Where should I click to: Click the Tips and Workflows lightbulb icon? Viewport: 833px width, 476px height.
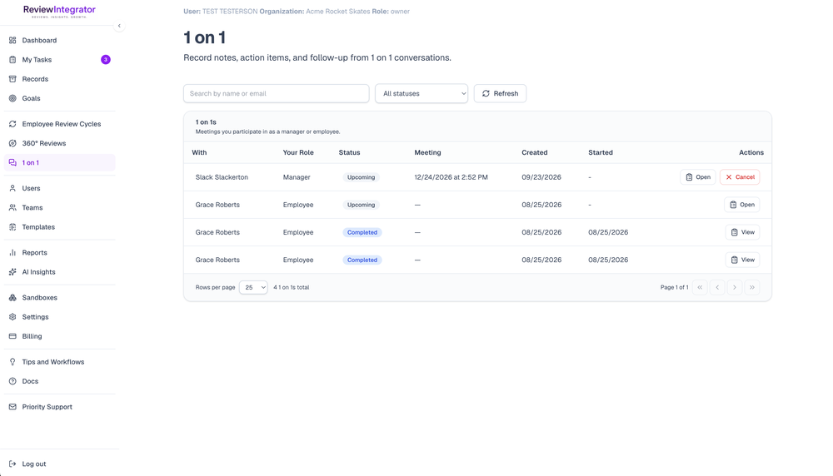[x=12, y=362]
